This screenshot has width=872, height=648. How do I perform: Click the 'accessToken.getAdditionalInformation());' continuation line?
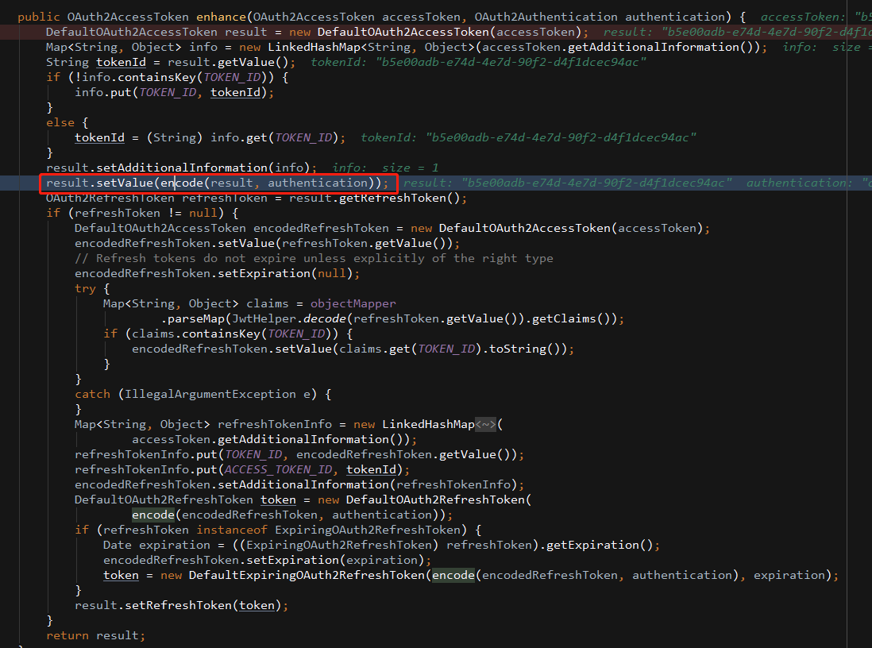click(274, 439)
